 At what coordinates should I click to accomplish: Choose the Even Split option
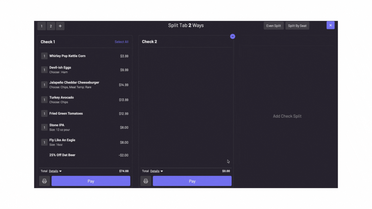[274, 26]
